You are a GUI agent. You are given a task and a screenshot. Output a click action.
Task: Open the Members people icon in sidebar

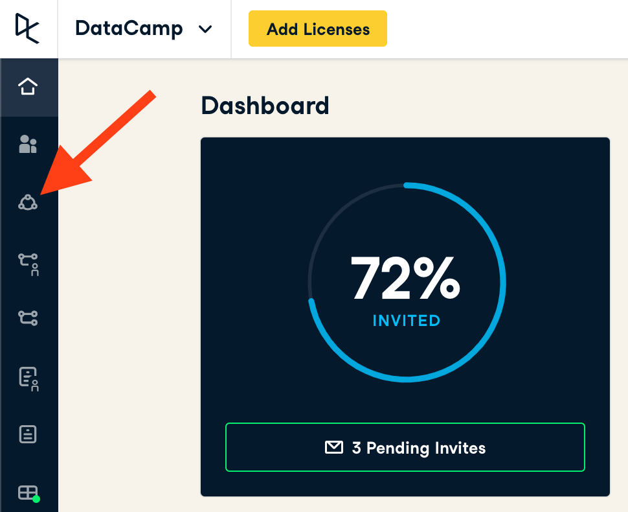tap(28, 144)
